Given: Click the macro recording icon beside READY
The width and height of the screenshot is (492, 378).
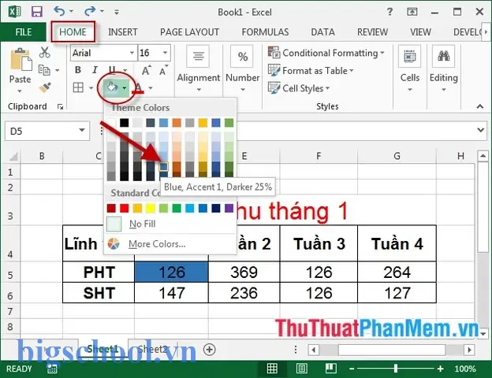Looking at the screenshot, I should click(x=52, y=369).
